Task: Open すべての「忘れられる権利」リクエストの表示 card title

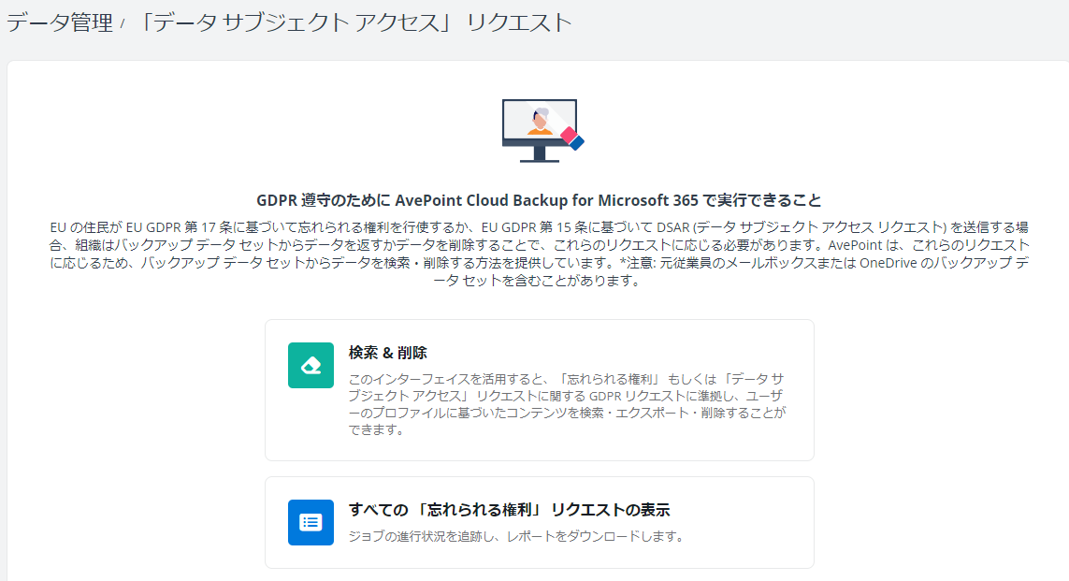Action: 509,509
